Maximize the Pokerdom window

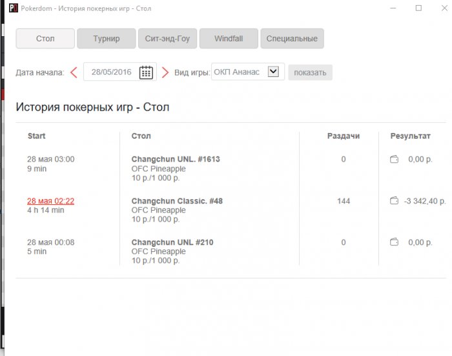(418, 8)
